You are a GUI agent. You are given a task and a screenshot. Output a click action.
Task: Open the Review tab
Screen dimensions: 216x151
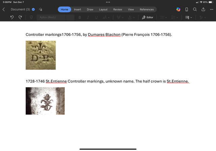(x=118, y=9)
